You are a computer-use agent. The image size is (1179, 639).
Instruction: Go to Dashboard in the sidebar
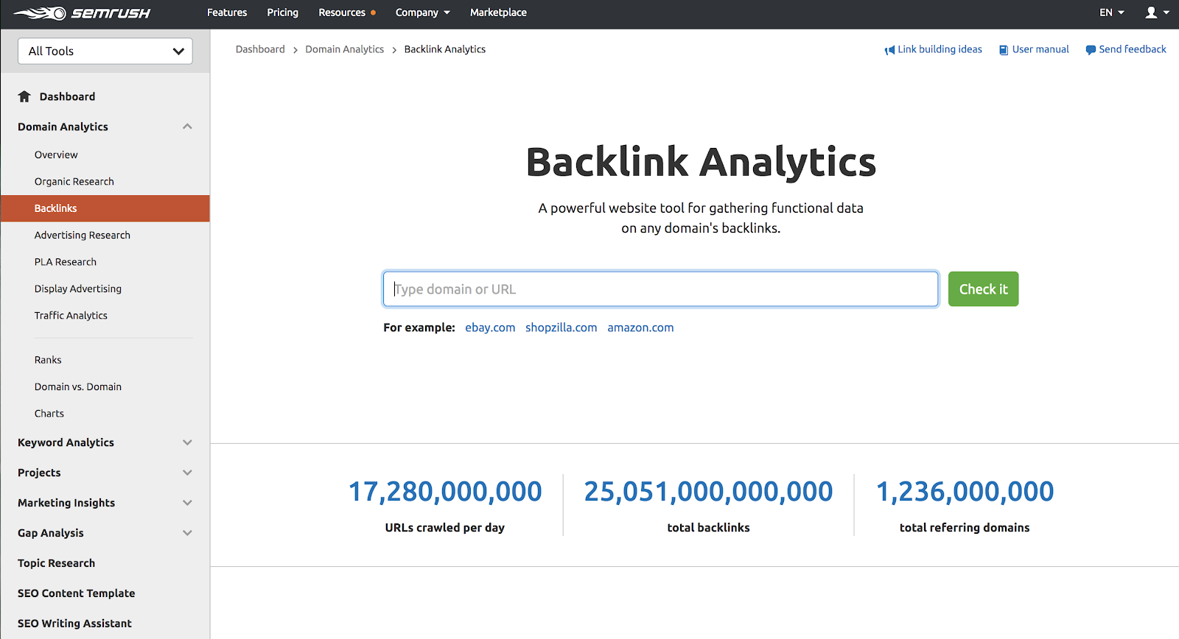tap(67, 96)
